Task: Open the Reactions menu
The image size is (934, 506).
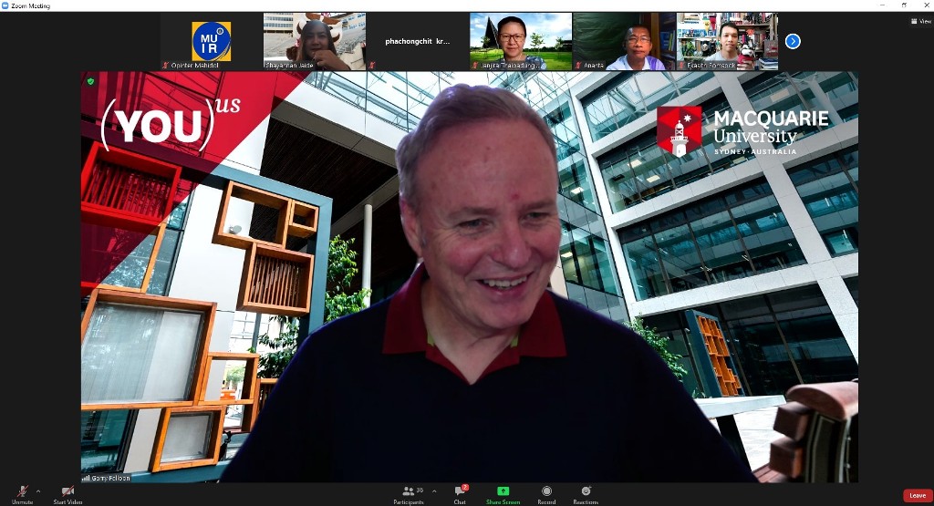Action: point(586,492)
